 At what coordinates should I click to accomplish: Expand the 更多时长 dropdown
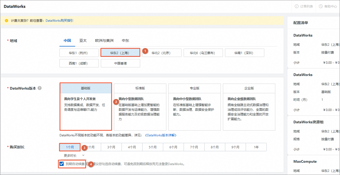tap(74, 155)
